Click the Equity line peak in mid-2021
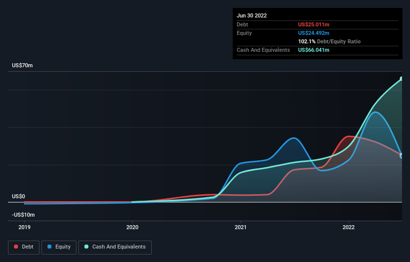 click(294, 138)
